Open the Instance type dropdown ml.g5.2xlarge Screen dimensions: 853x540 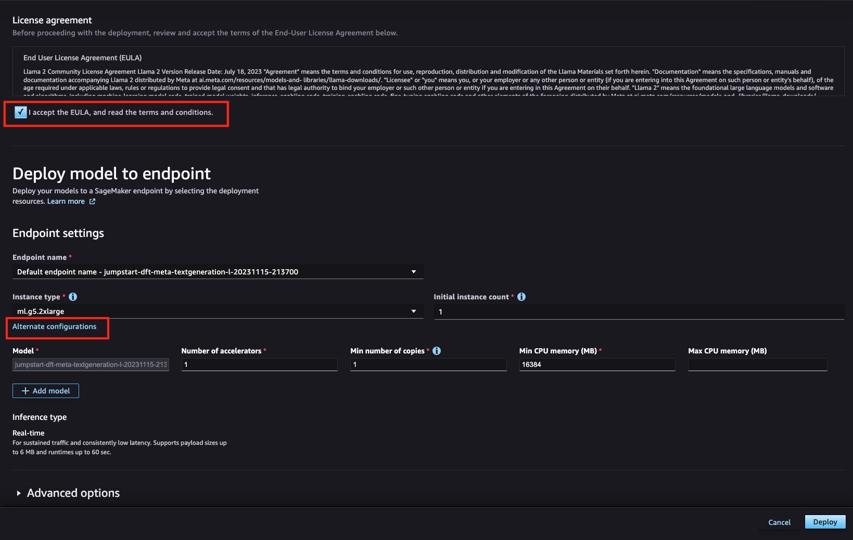pos(218,311)
